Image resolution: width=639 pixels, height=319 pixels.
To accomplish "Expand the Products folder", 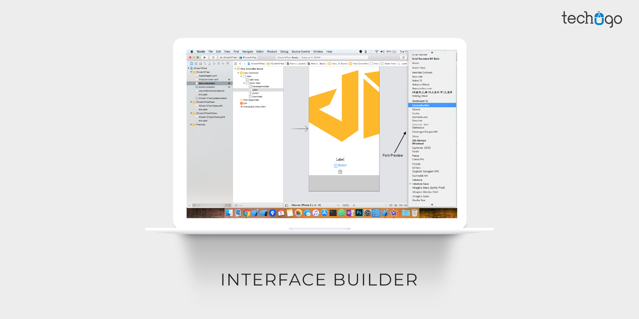I will click(x=191, y=125).
